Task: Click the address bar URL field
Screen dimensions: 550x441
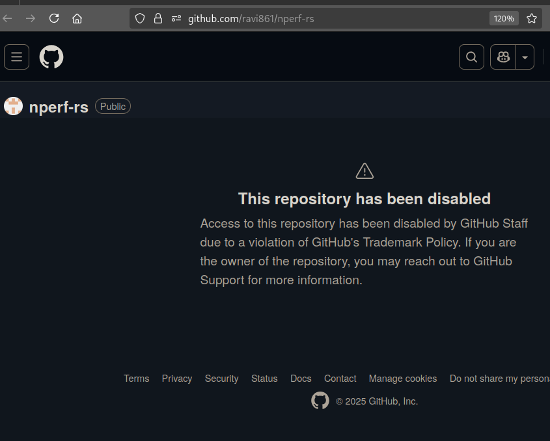Action: tap(325, 18)
